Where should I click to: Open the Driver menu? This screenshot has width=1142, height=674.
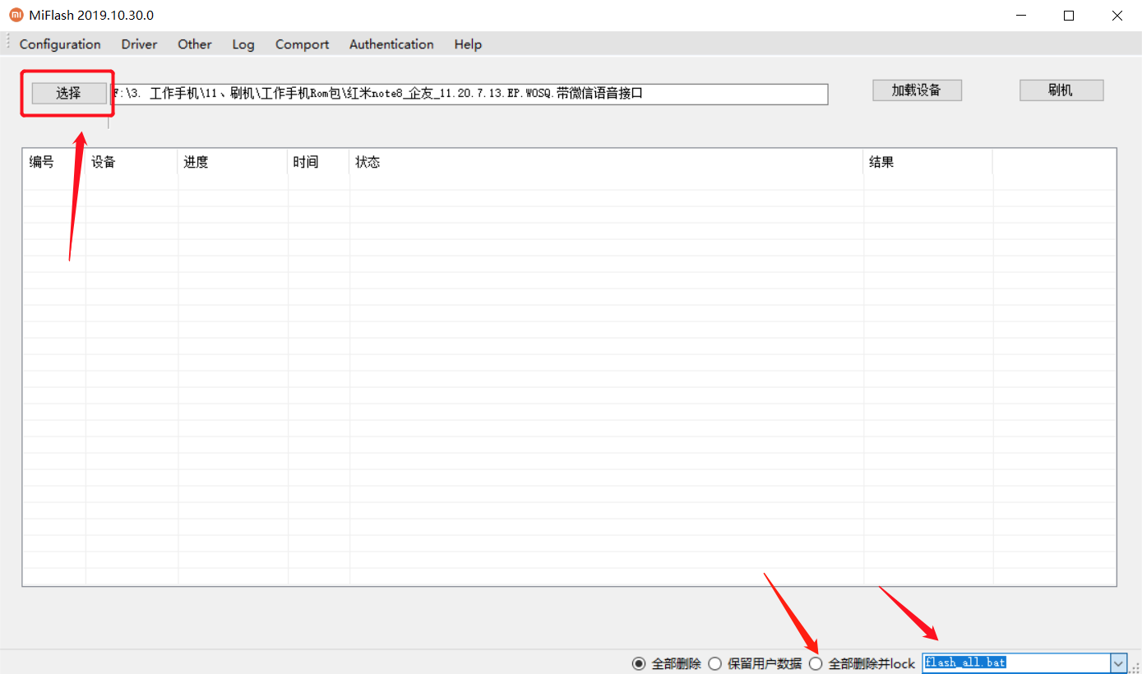point(139,44)
